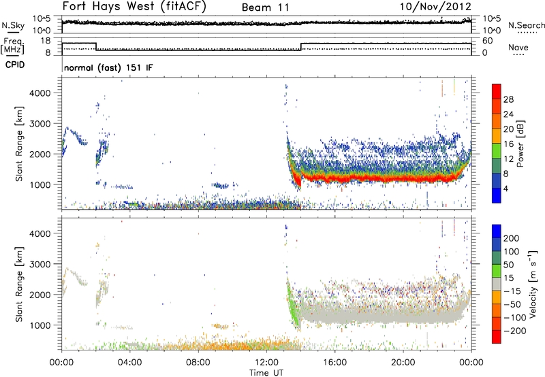545x377 pixels.
Task: Click the "N.Search" legend label
Action: 526,25
